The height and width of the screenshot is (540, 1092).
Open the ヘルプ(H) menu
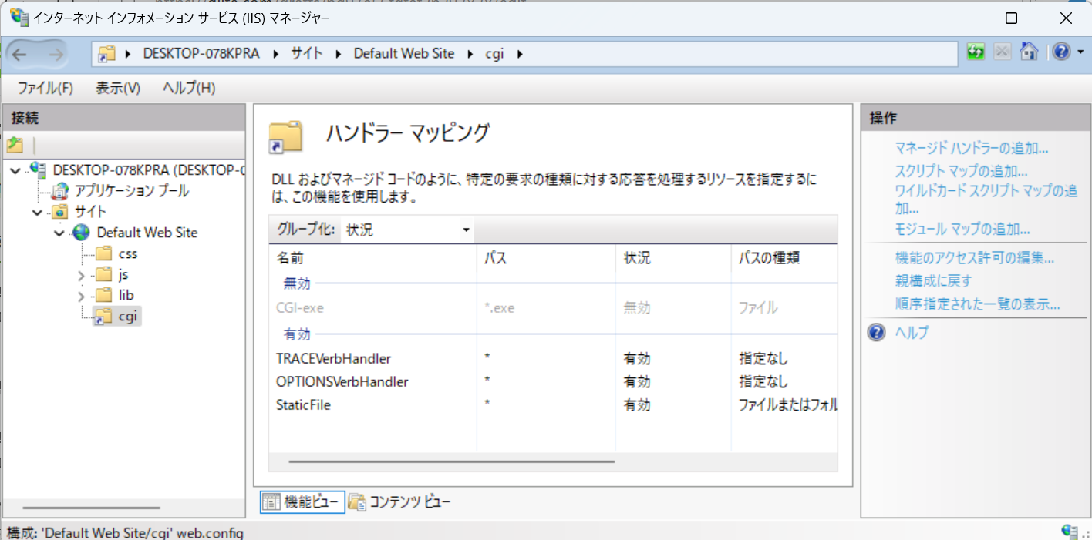[189, 88]
